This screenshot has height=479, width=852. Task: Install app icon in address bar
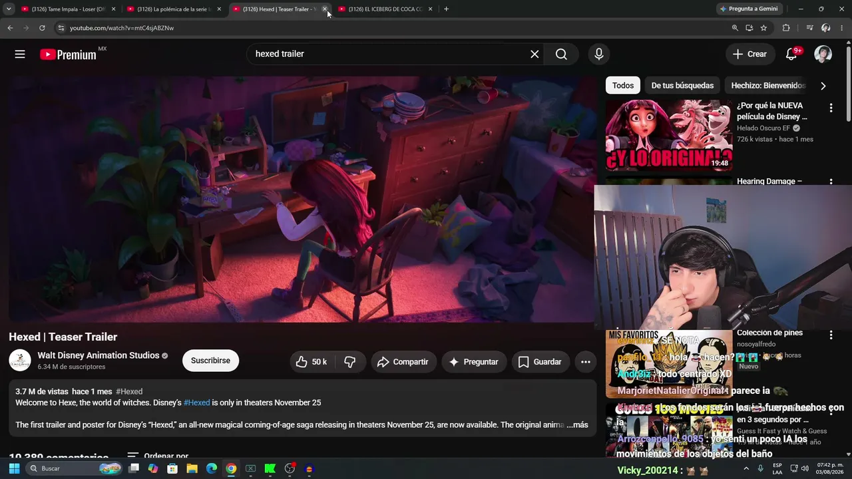coord(749,28)
